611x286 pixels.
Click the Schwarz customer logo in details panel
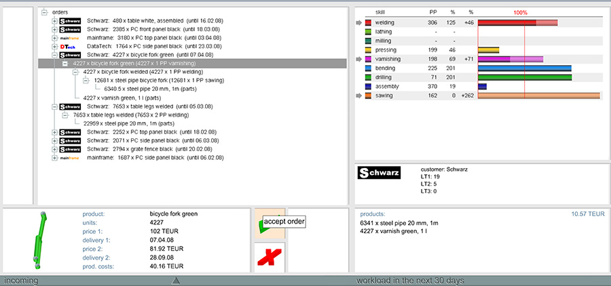point(379,173)
